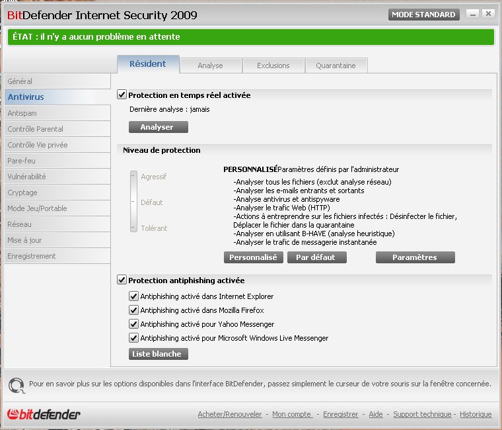Select Général in the sidebar
Viewport: 502px width, 430px height.
tap(57, 81)
